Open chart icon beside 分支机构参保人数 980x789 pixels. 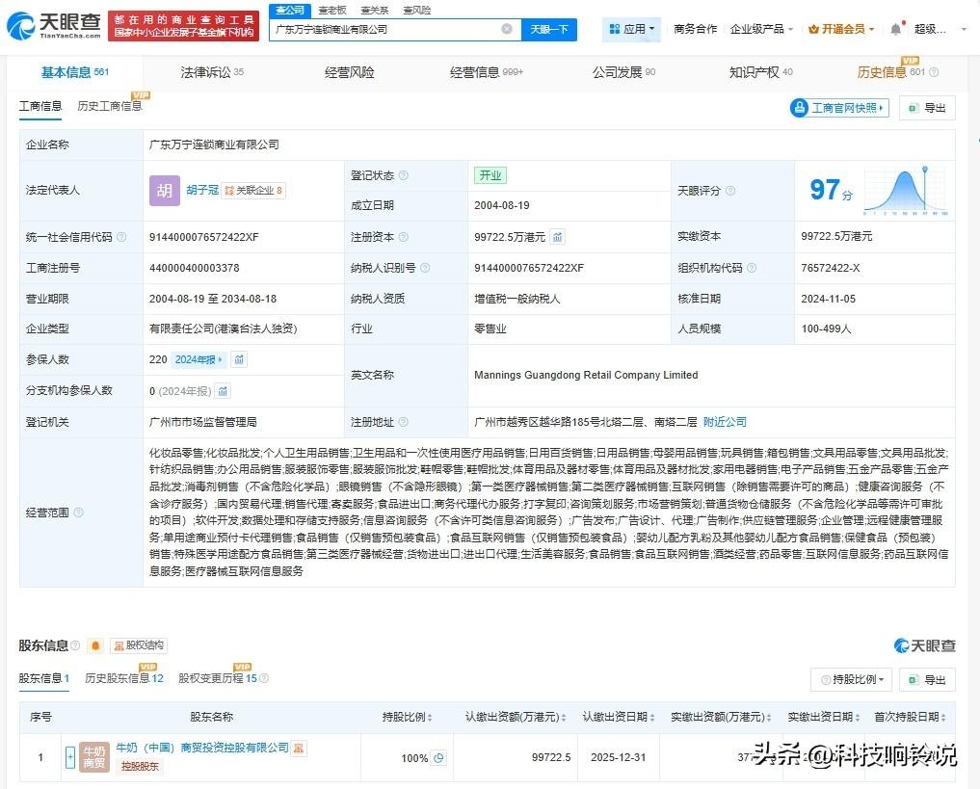tap(224, 391)
